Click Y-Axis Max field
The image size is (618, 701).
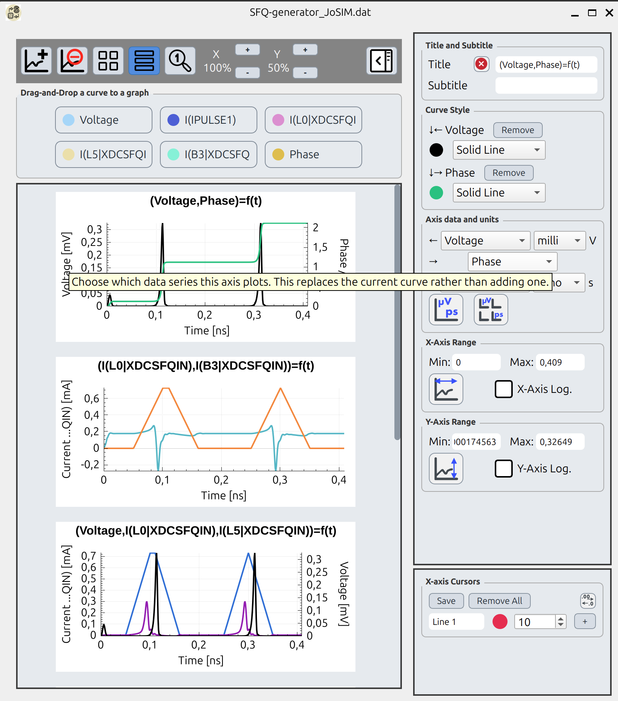click(x=560, y=442)
